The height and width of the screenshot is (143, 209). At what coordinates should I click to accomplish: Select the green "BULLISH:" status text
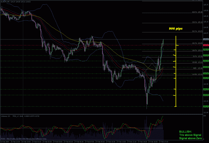[185, 132]
